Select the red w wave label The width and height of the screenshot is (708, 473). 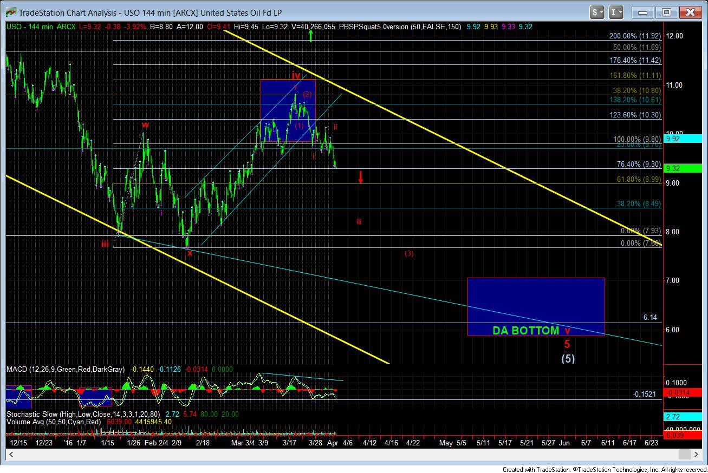click(145, 125)
